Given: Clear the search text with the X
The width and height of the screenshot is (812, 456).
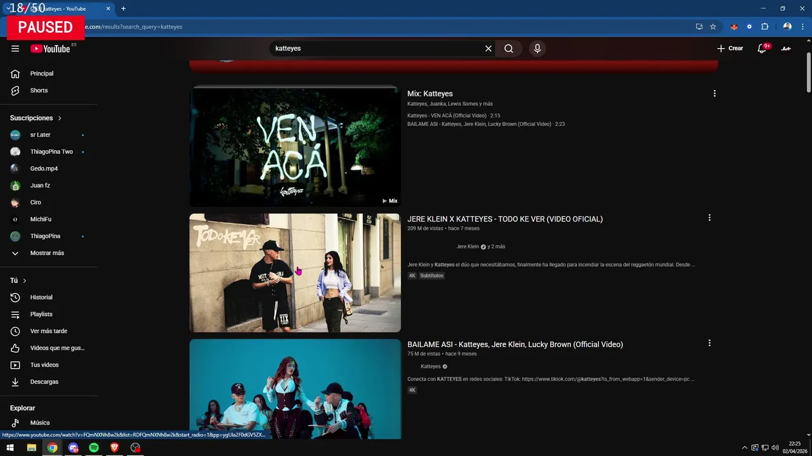Looking at the screenshot, I should [x=488, y=49].
